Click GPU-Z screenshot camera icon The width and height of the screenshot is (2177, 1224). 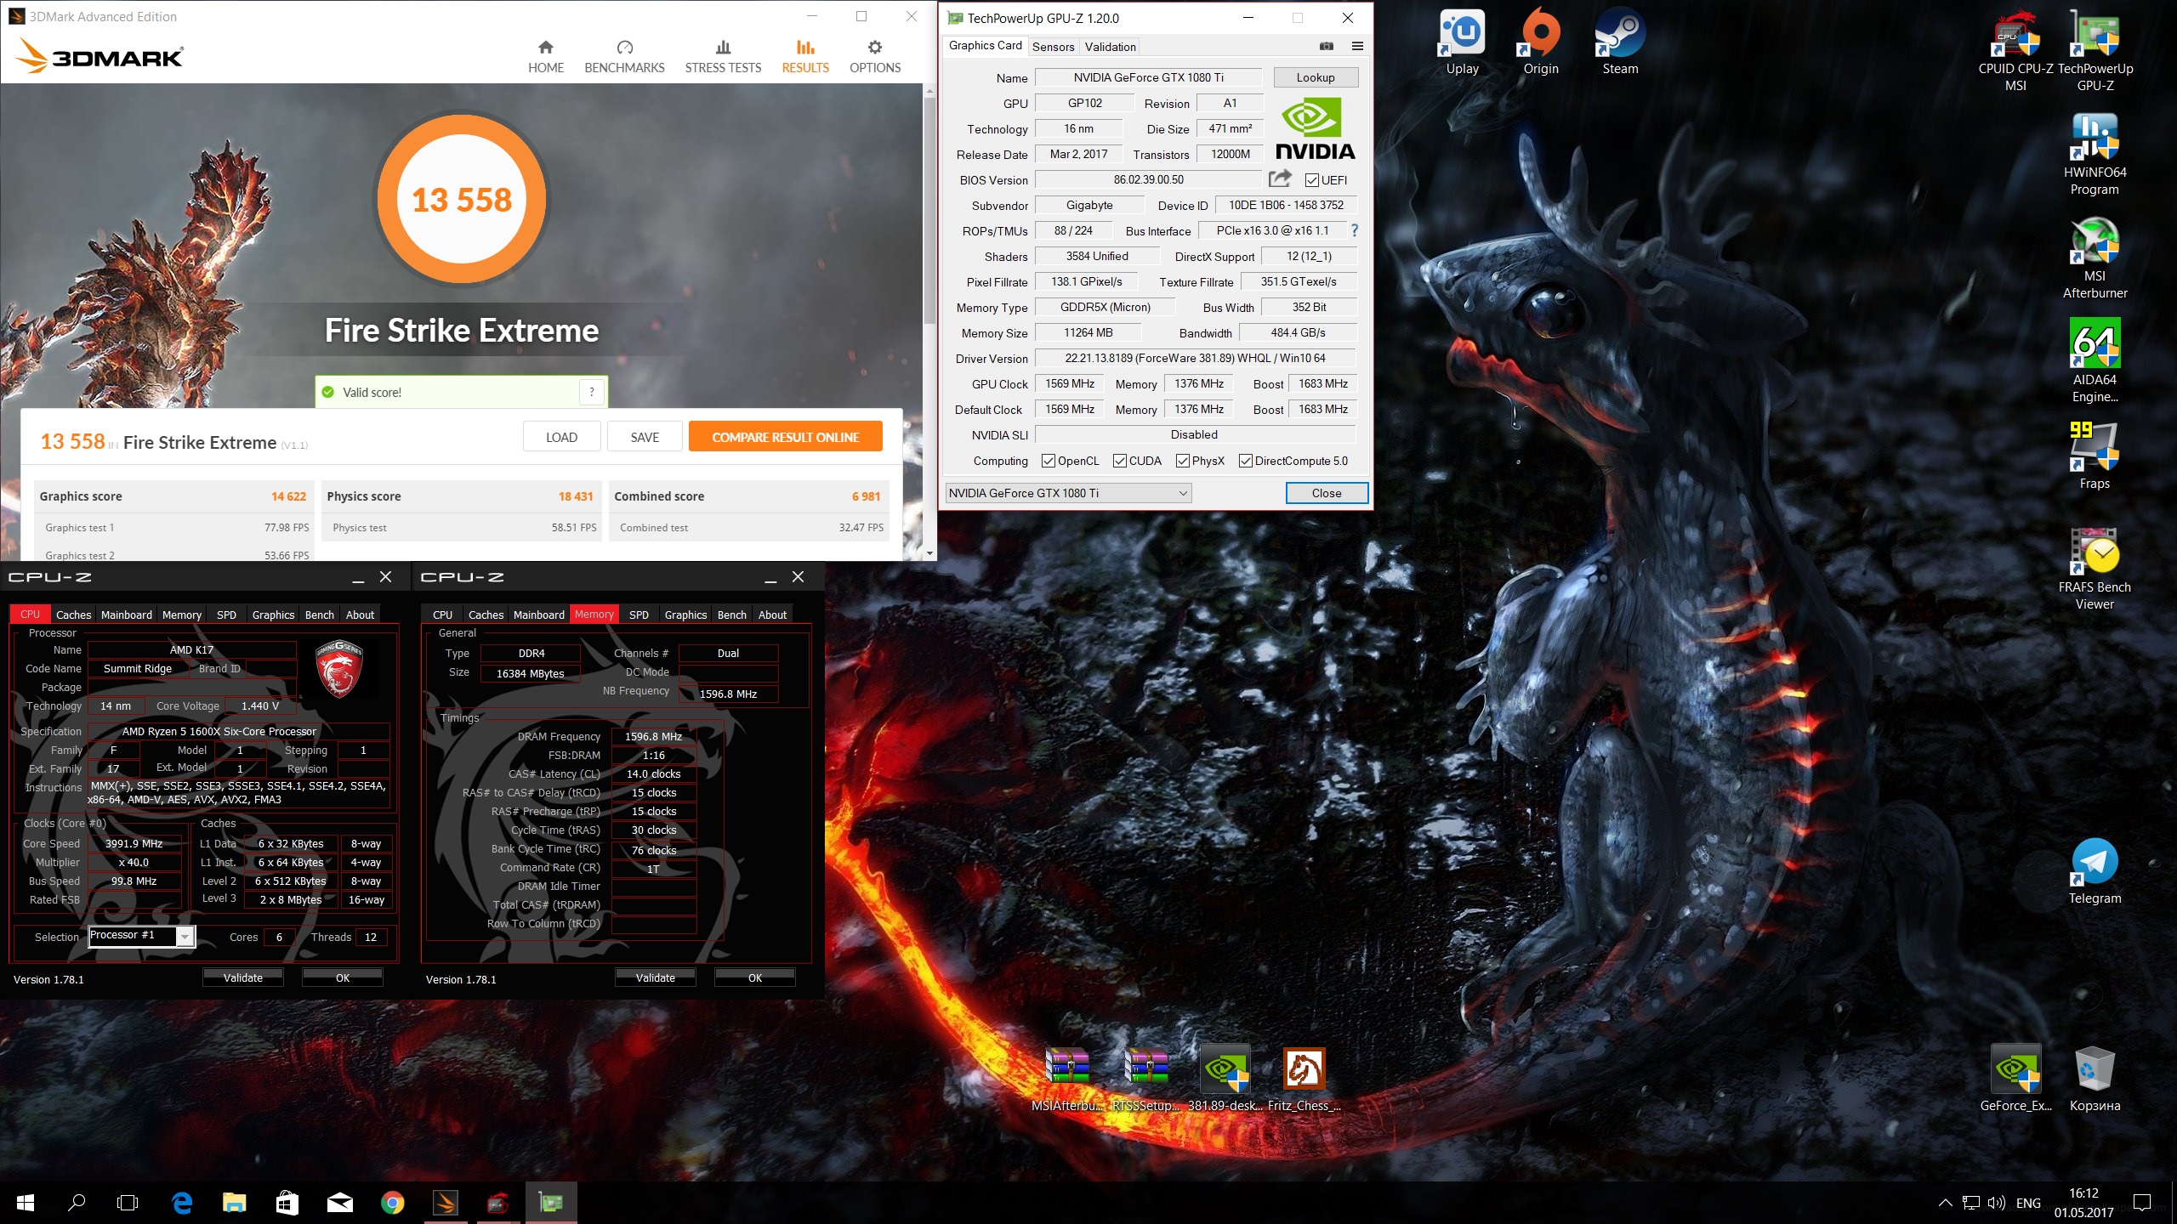tap(1326, 46)
